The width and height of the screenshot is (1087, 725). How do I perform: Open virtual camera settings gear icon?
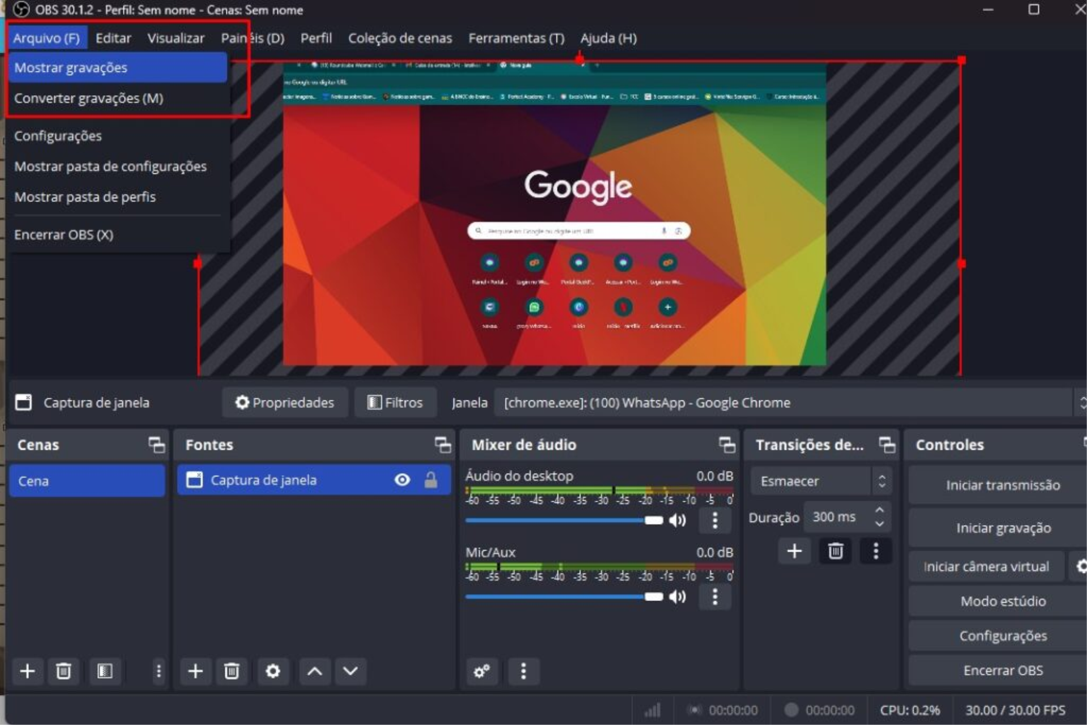click(x=1080, y=566)
